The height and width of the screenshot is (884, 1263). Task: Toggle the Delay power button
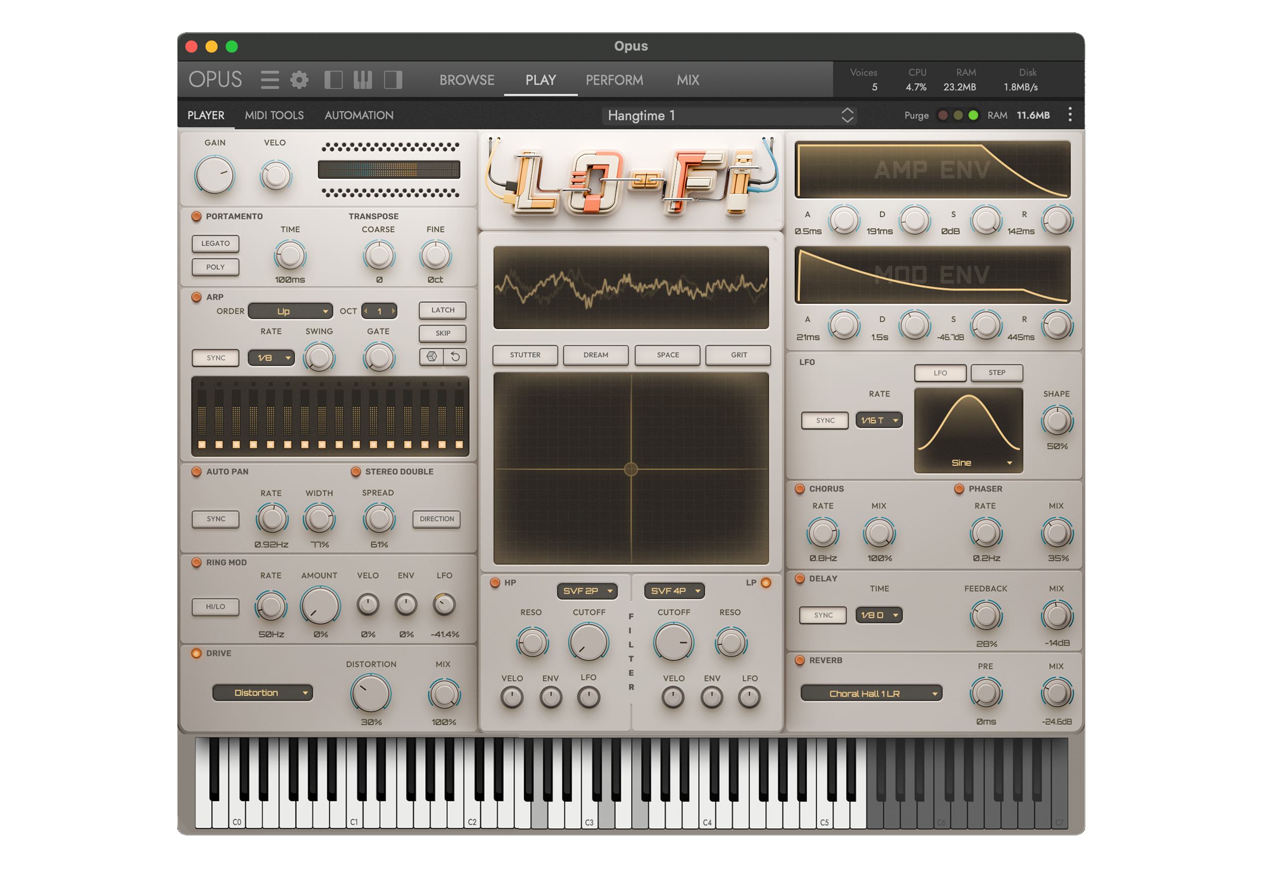click(799, 578)
